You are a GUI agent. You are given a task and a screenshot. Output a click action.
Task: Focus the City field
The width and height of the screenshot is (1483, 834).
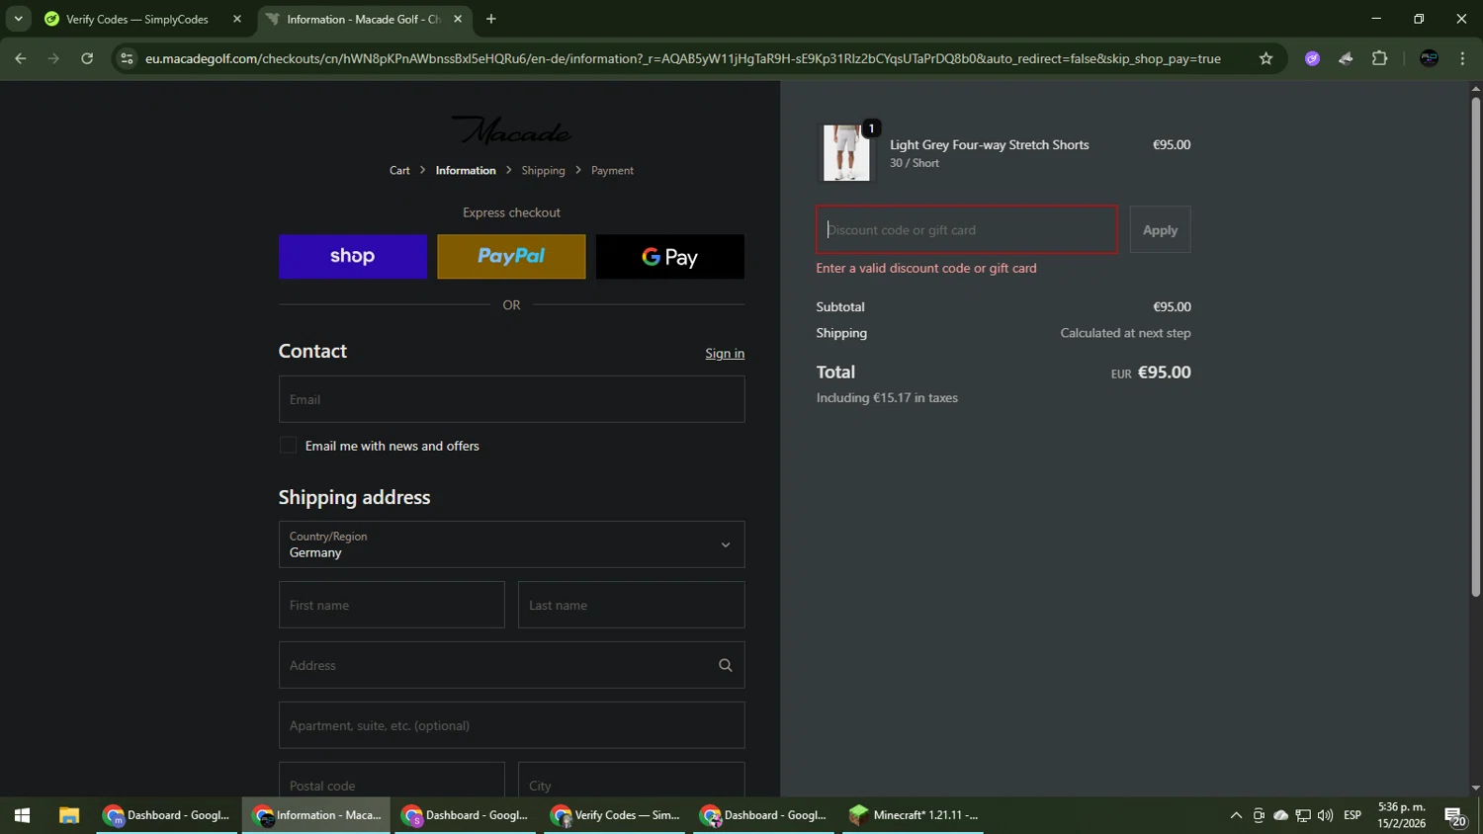(631, 781)
